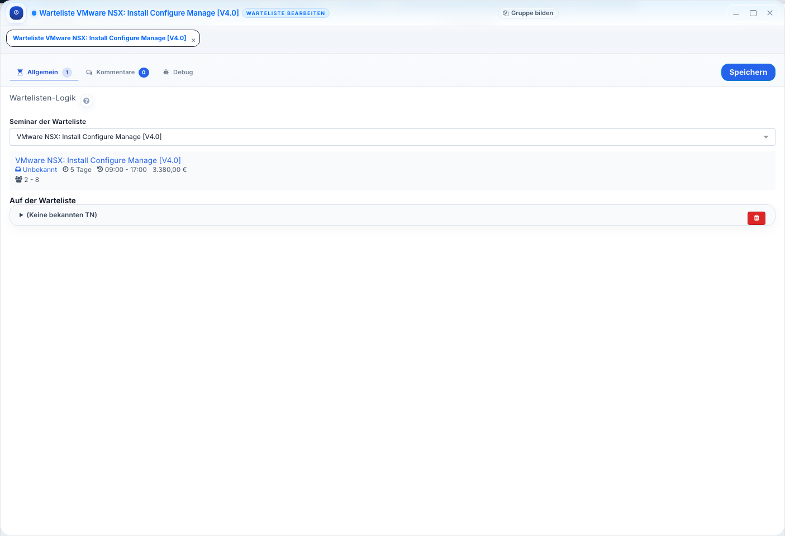The width and height of the screenshot is (785, 536).
Task: Click the Gruppe bilden button
Action: pyautogui.click(x=528, y=13)
